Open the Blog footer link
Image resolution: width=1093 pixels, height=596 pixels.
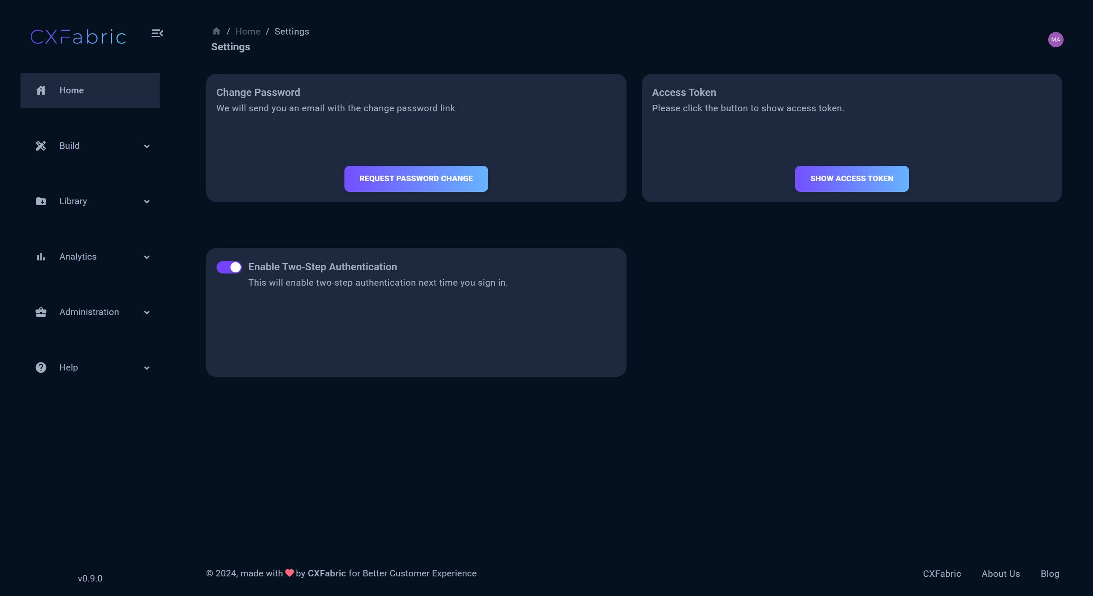tap(1050, 574)
